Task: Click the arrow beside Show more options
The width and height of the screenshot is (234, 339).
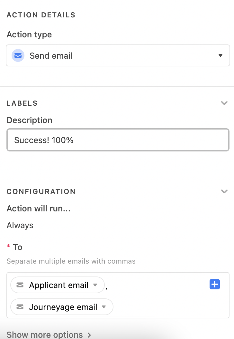Action: pyautogui.click(x=89, y=335)
